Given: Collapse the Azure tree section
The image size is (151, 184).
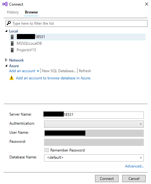Looking at the screenshot, I should pyautogui.click(x=6, y=66).
